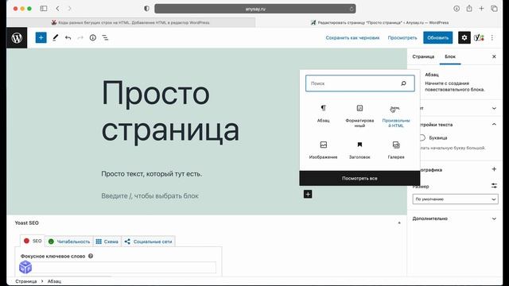
Task: Collapse the Настройки текста panel
Action: click(494, 125)
